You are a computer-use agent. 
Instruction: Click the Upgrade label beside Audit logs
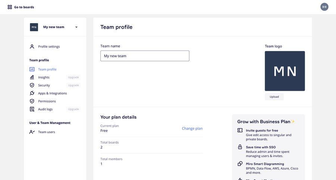[x=74, y=109]
